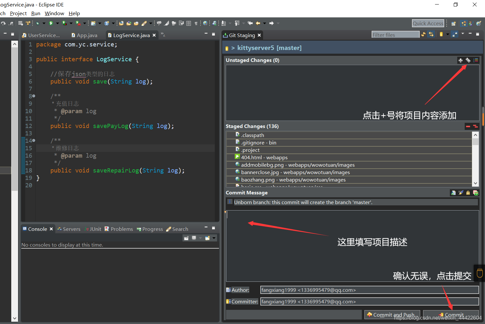Click the New Java Package icon in toolbar
This screenshot has width=485, height=324.
coord(93,23)
